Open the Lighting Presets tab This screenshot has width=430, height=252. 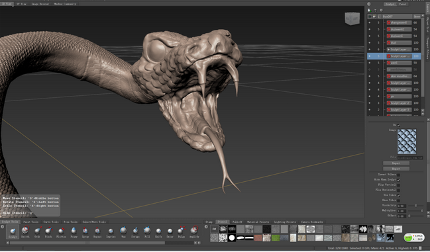[x=285, y=222]
